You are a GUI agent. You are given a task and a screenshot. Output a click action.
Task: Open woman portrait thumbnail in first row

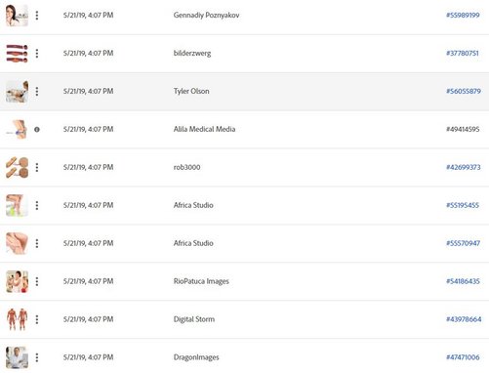[17, 15]
